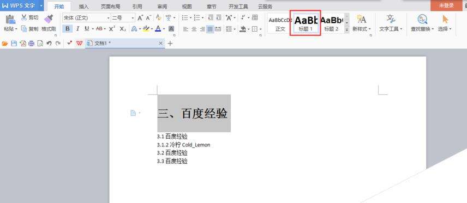The height and width of the screenshot is (203, 467).
Task: Click the distributed alignment icon
Action: 218,29
